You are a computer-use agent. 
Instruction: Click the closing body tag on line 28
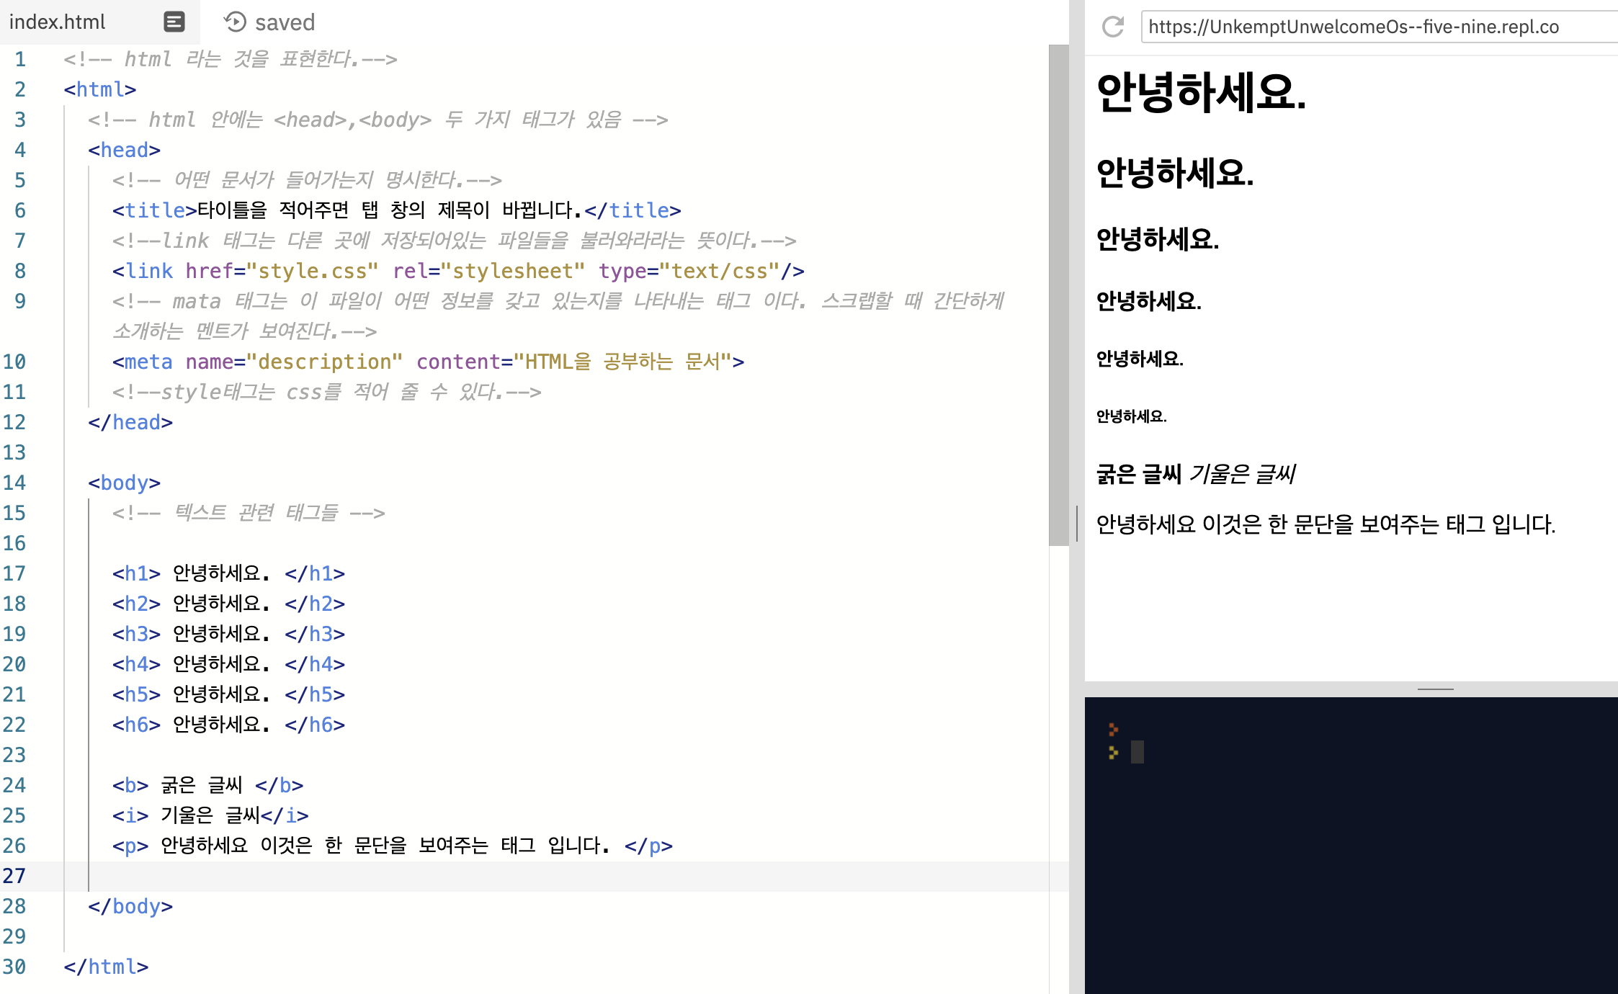pyautogui.click(x=130, y=906)
